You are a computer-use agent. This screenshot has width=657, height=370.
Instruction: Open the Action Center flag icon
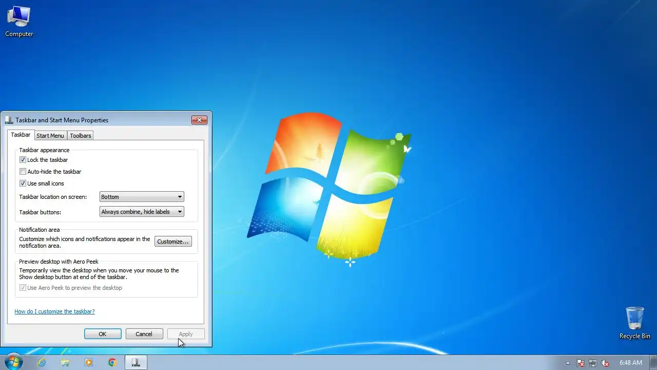click(581, 363)
